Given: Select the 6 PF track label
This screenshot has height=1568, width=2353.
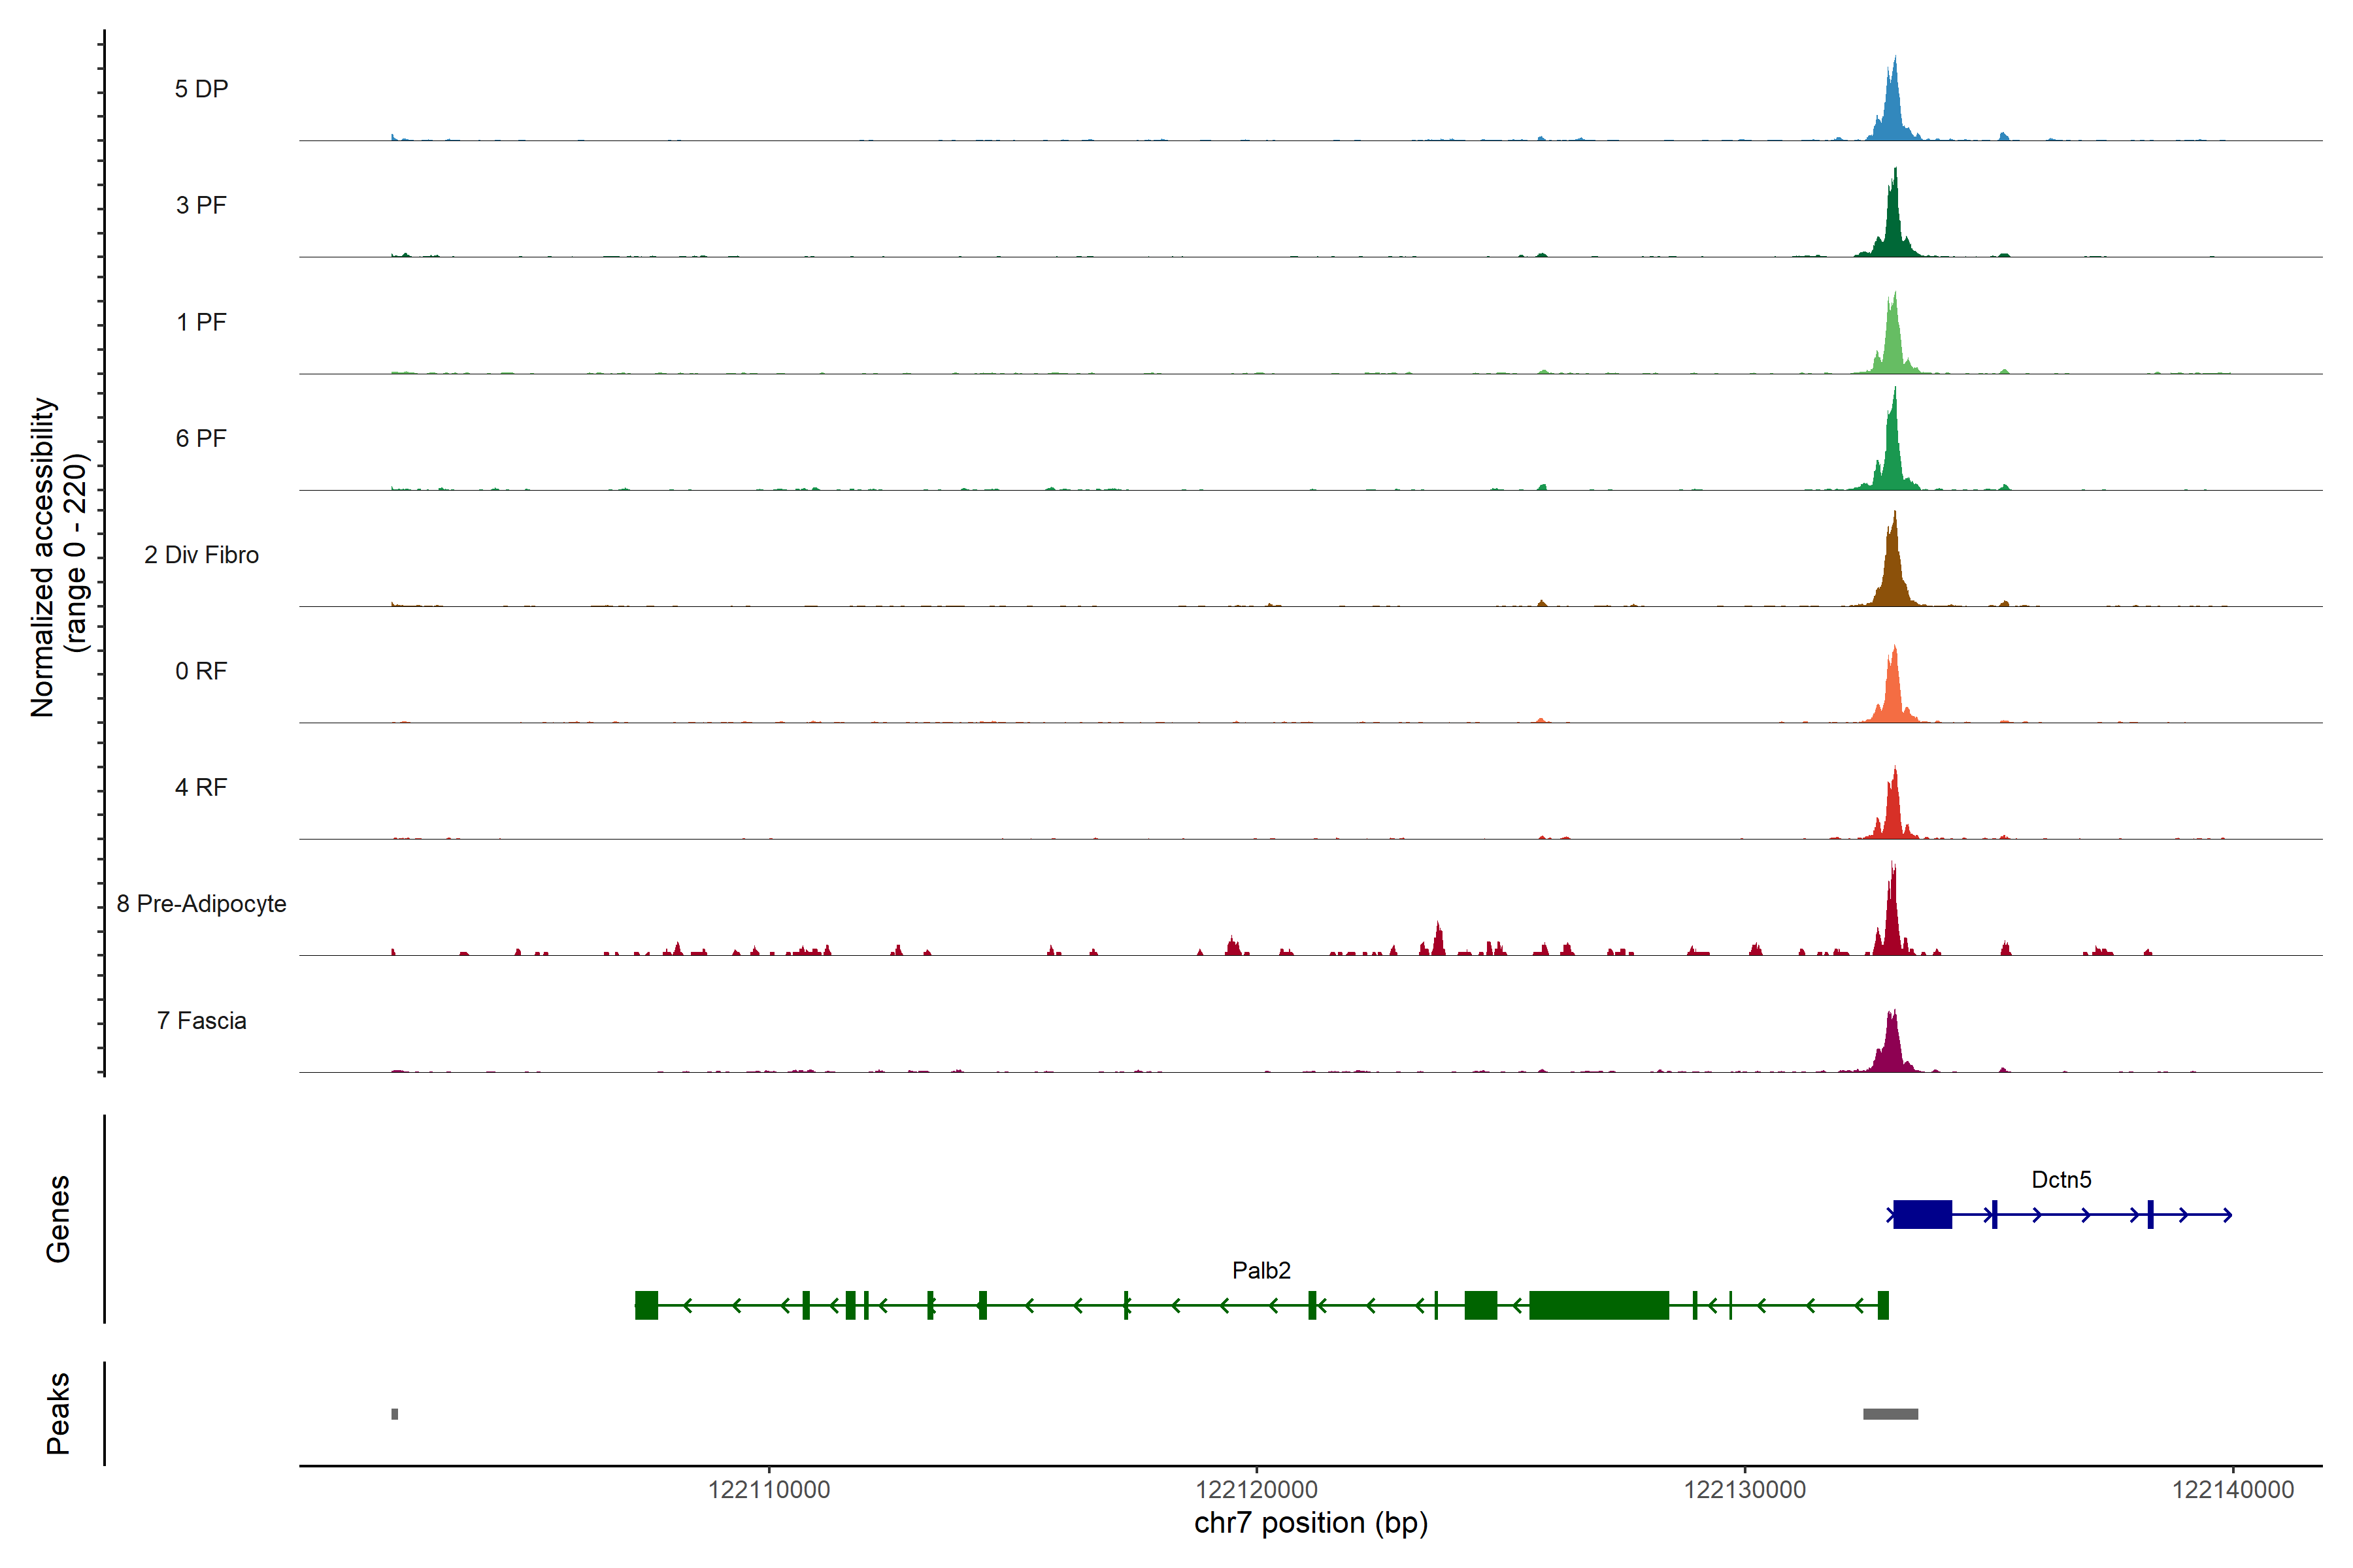Looking at the screenshot, I should click(201, 438).
